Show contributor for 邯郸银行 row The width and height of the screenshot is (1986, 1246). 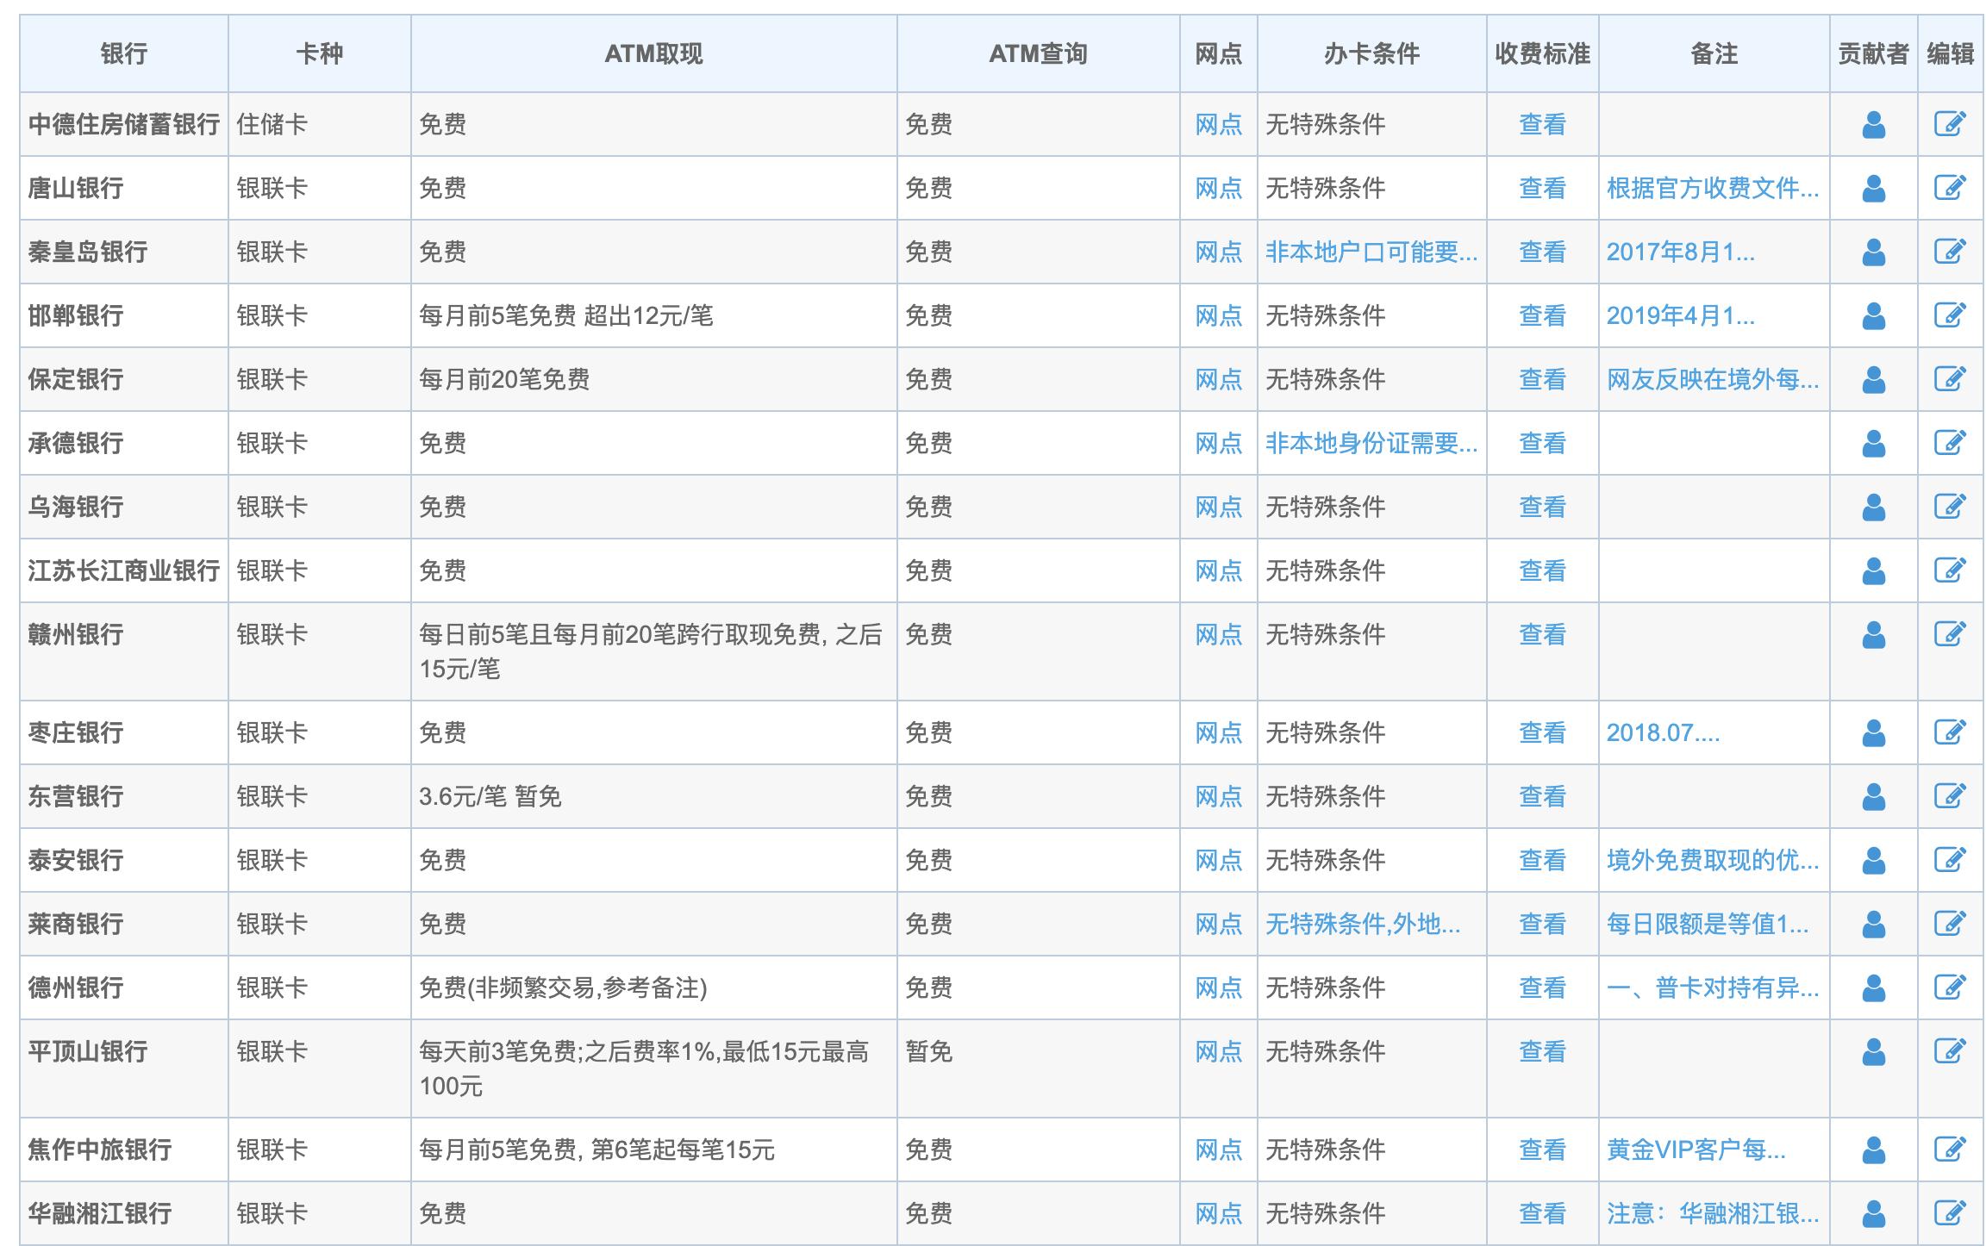[x=1873, y=316]
